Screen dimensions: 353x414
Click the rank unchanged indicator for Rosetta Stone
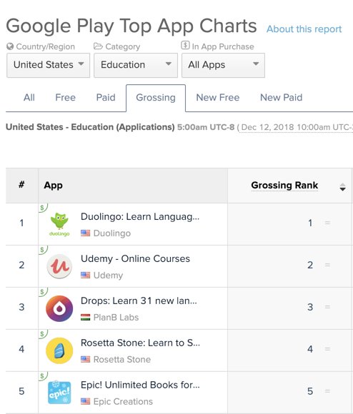(x=327, y=349)
